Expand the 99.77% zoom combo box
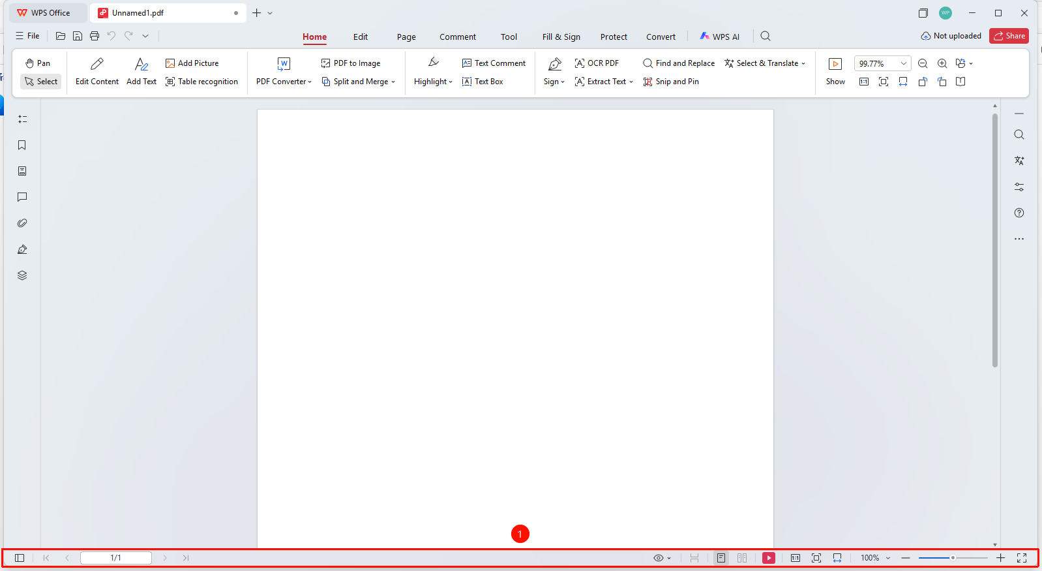This screenshot has width=1042, height=571. (x=904, y=63)
